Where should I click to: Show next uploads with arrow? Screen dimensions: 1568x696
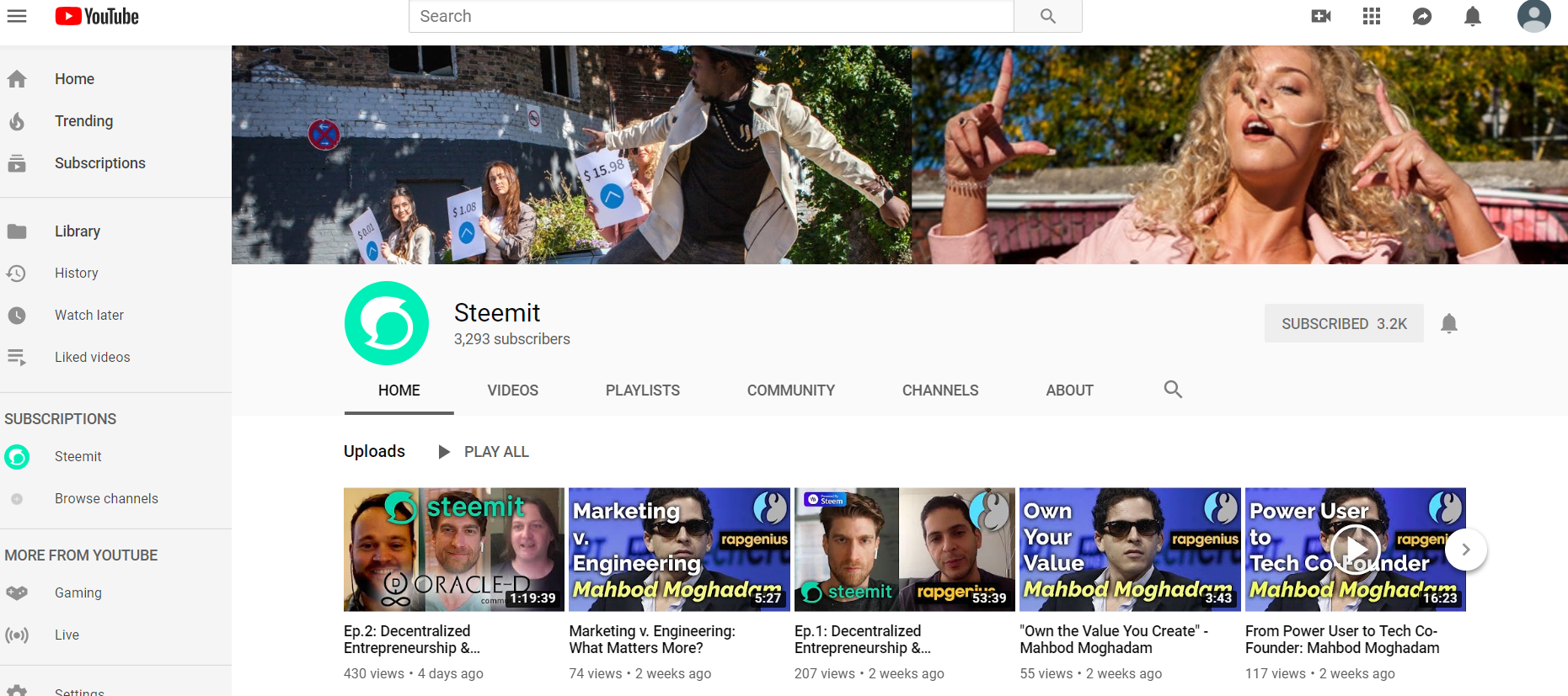pos(1466,550)
